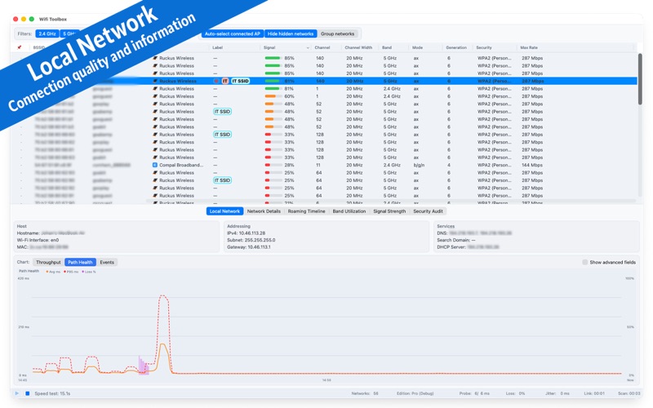
Task: Click the Speed test: 15.1s status text
Action: (52, 393)
